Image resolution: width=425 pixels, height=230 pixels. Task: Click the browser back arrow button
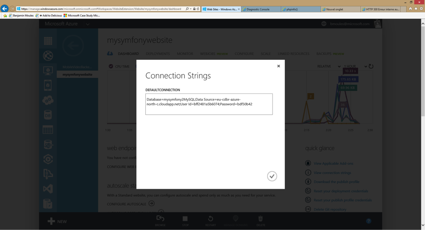(4, 9)
